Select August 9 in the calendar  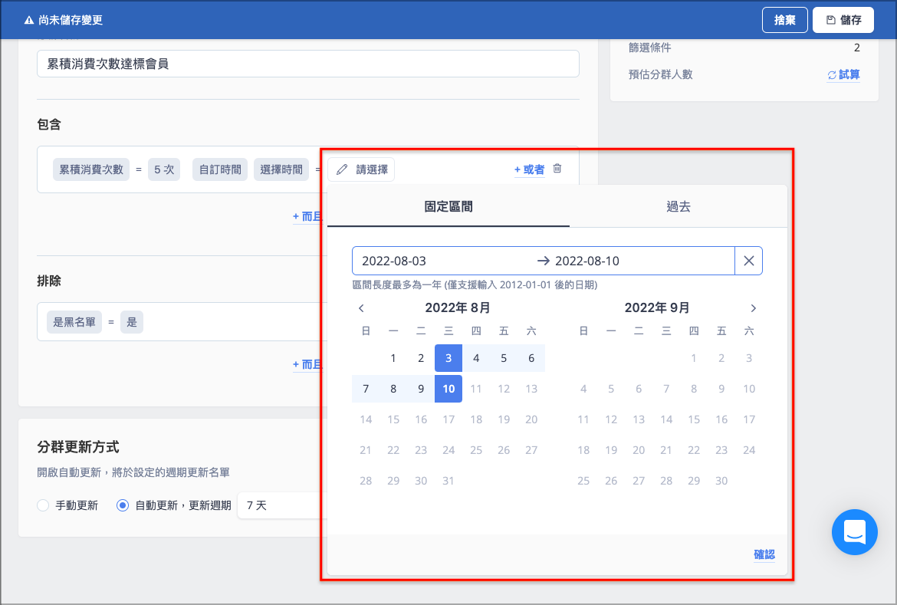point(421,390)
